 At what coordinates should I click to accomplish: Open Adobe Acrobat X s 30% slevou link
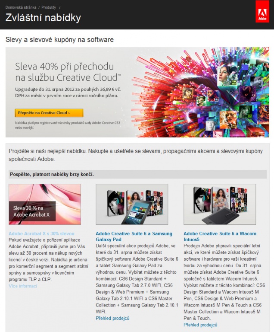click(42, 233)
